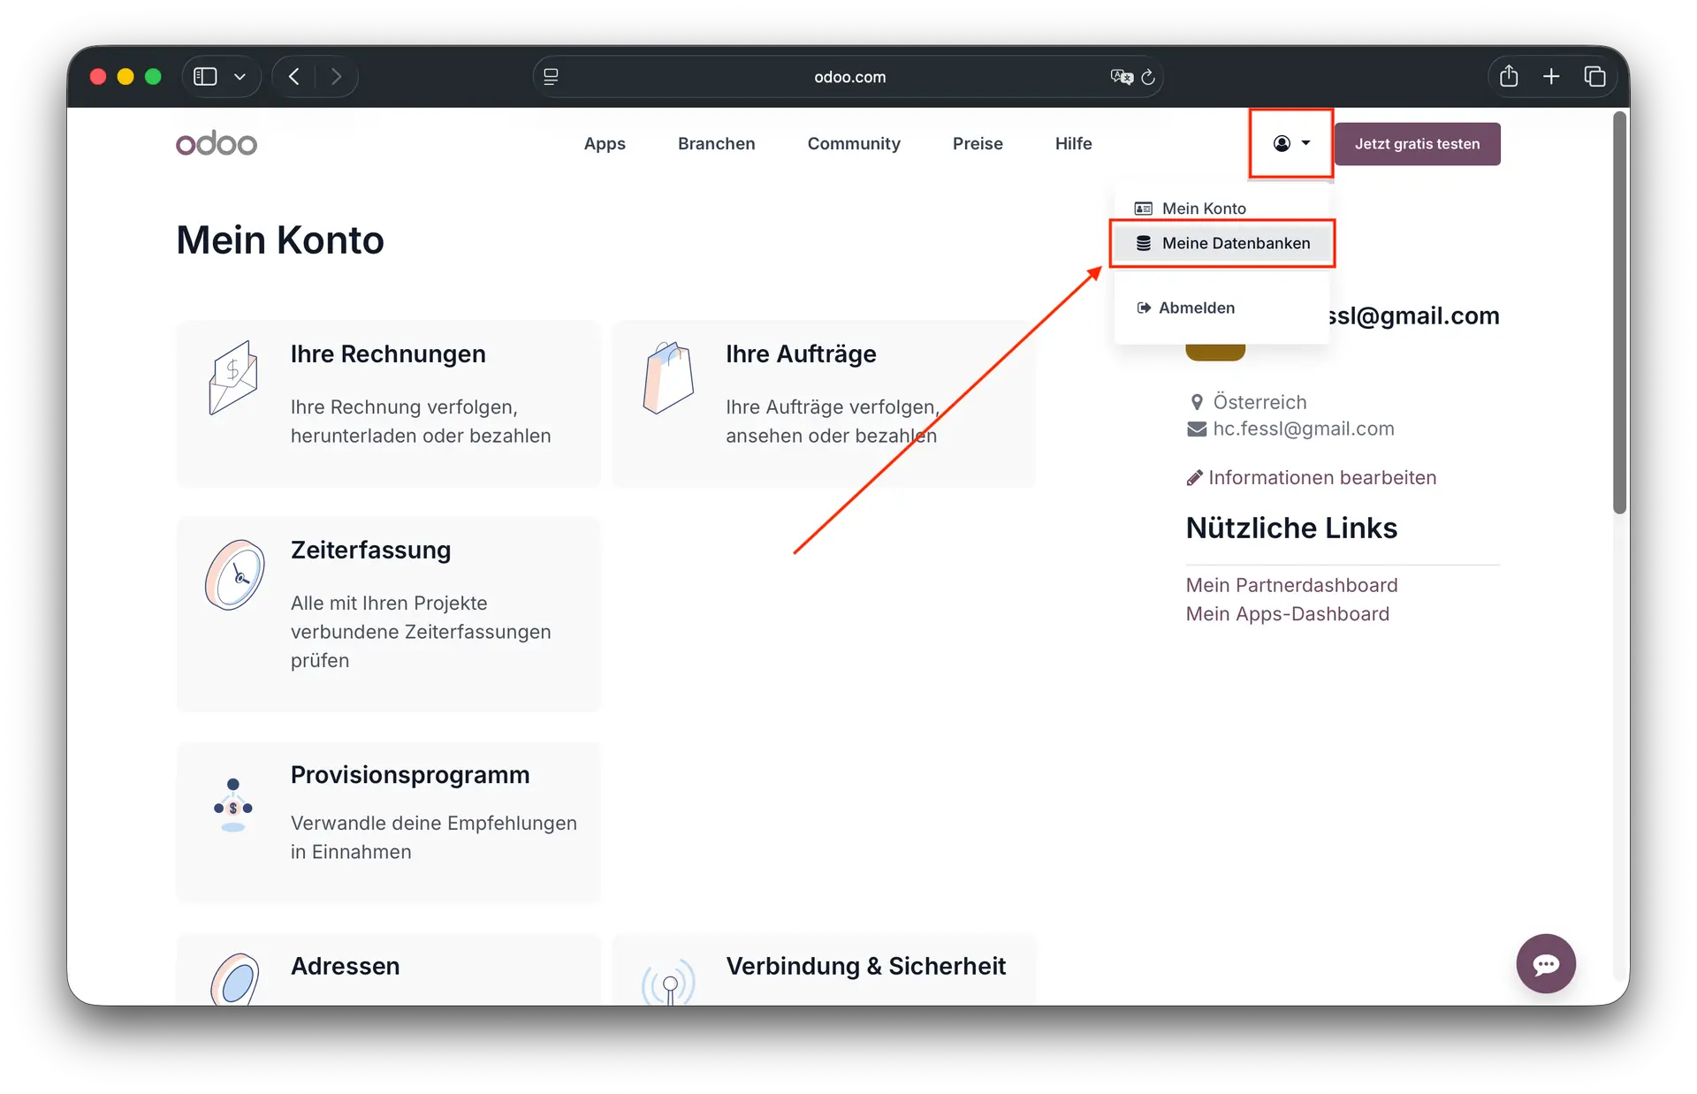This screenshot has height=1094, width=1697.
Task: Open the page settings icon in address bar
Action: click(x=552, y=77)
